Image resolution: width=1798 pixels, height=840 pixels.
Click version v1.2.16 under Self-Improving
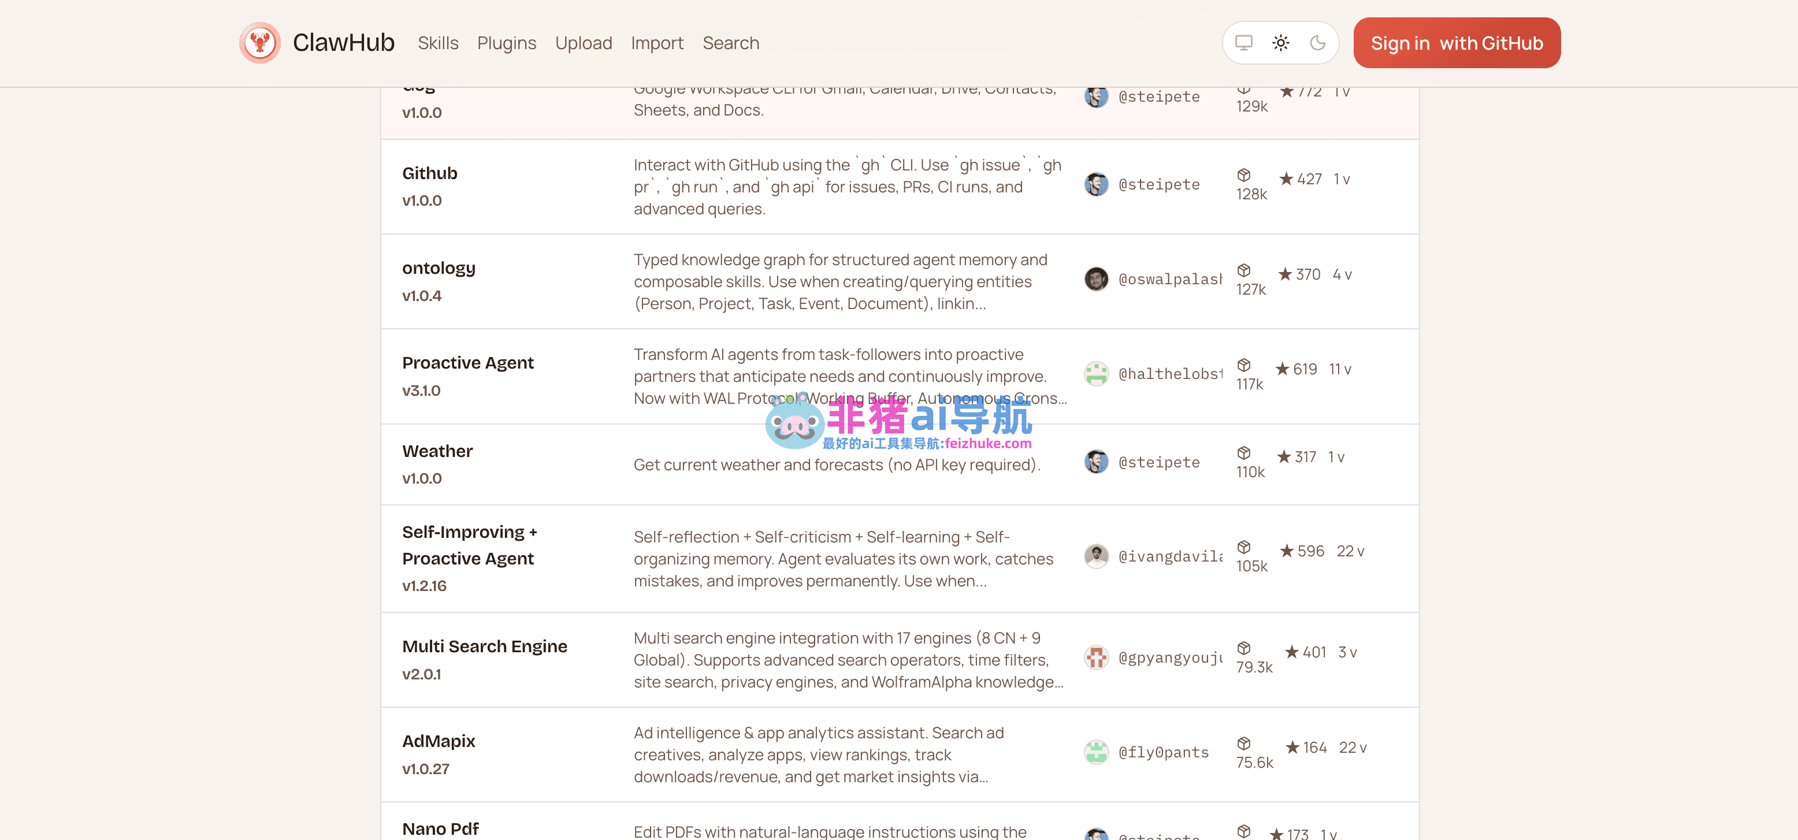pyautogui.click(x=424, y=586)
